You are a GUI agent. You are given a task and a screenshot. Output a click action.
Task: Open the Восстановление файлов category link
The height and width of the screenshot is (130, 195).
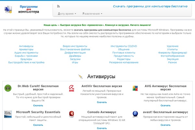coord(75,49)
